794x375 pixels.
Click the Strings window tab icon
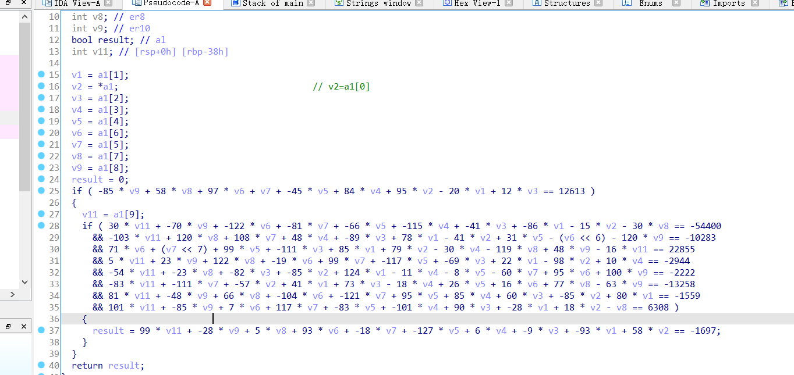tap(339, 3)
